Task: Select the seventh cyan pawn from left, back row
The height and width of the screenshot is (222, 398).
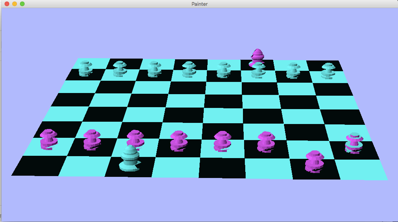Action: coord(294,71)
